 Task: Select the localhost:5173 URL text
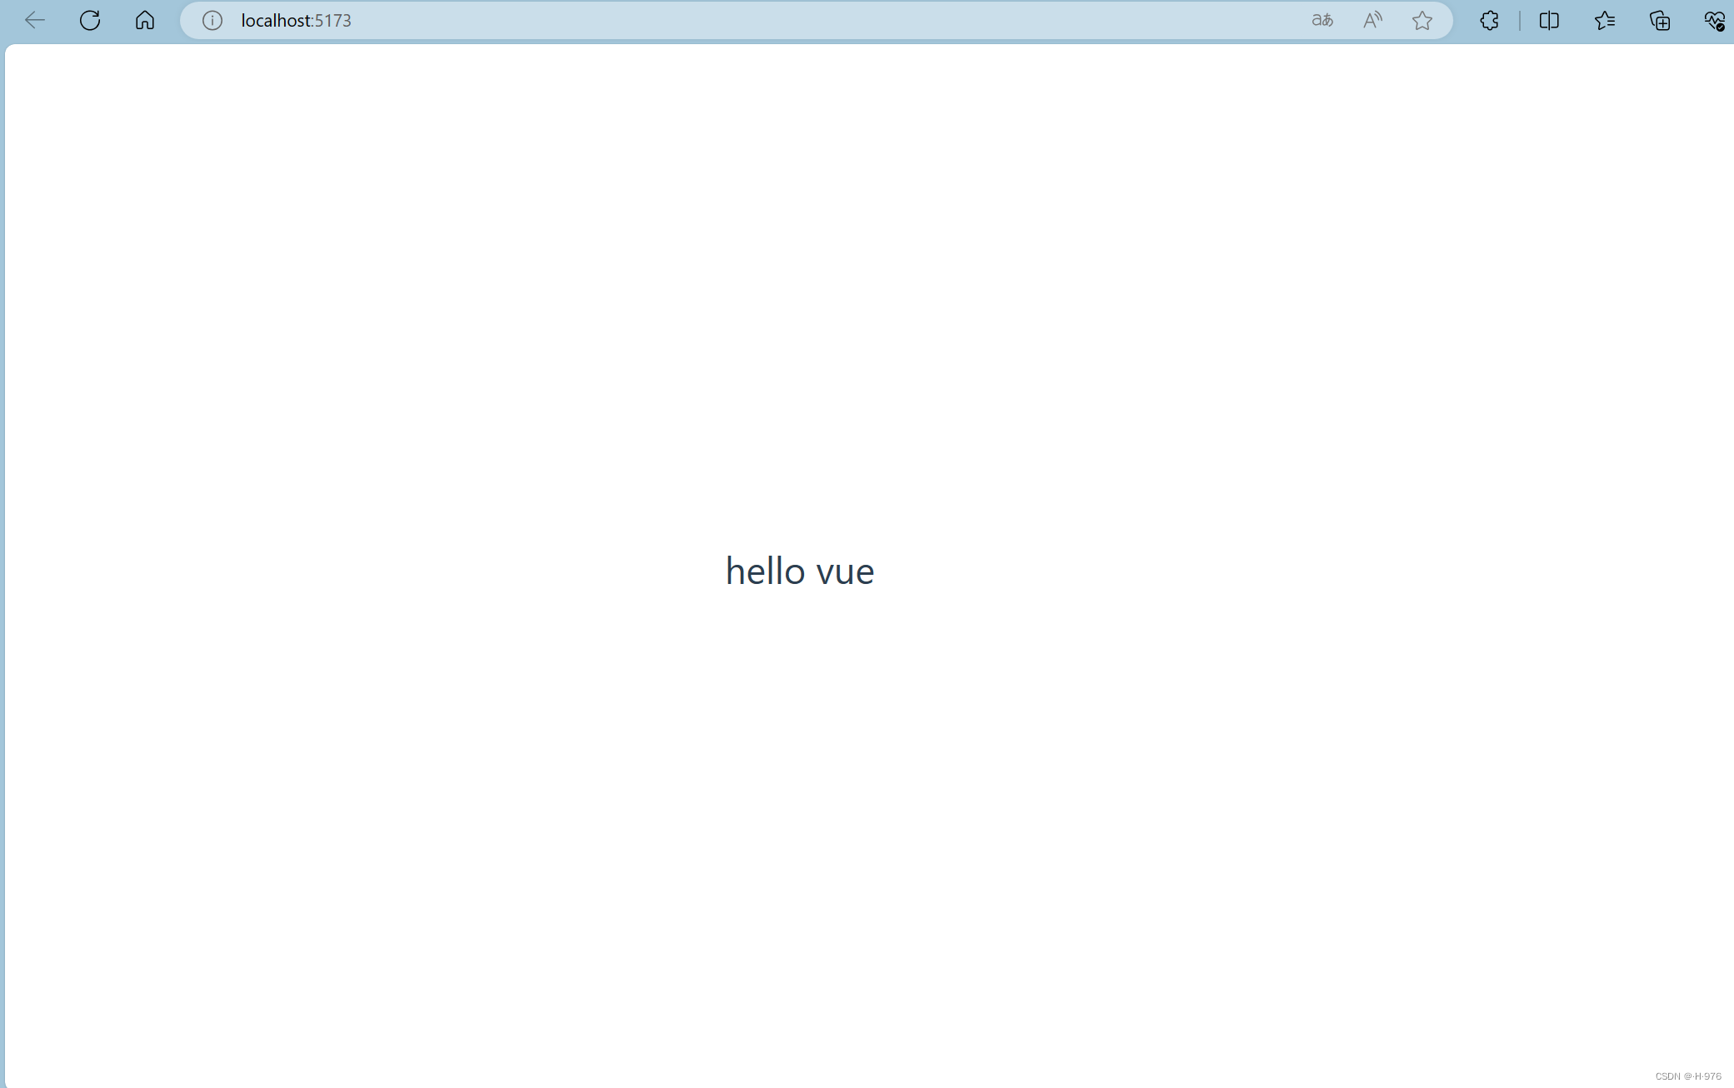pyautogui.click(x=295, y=20)
